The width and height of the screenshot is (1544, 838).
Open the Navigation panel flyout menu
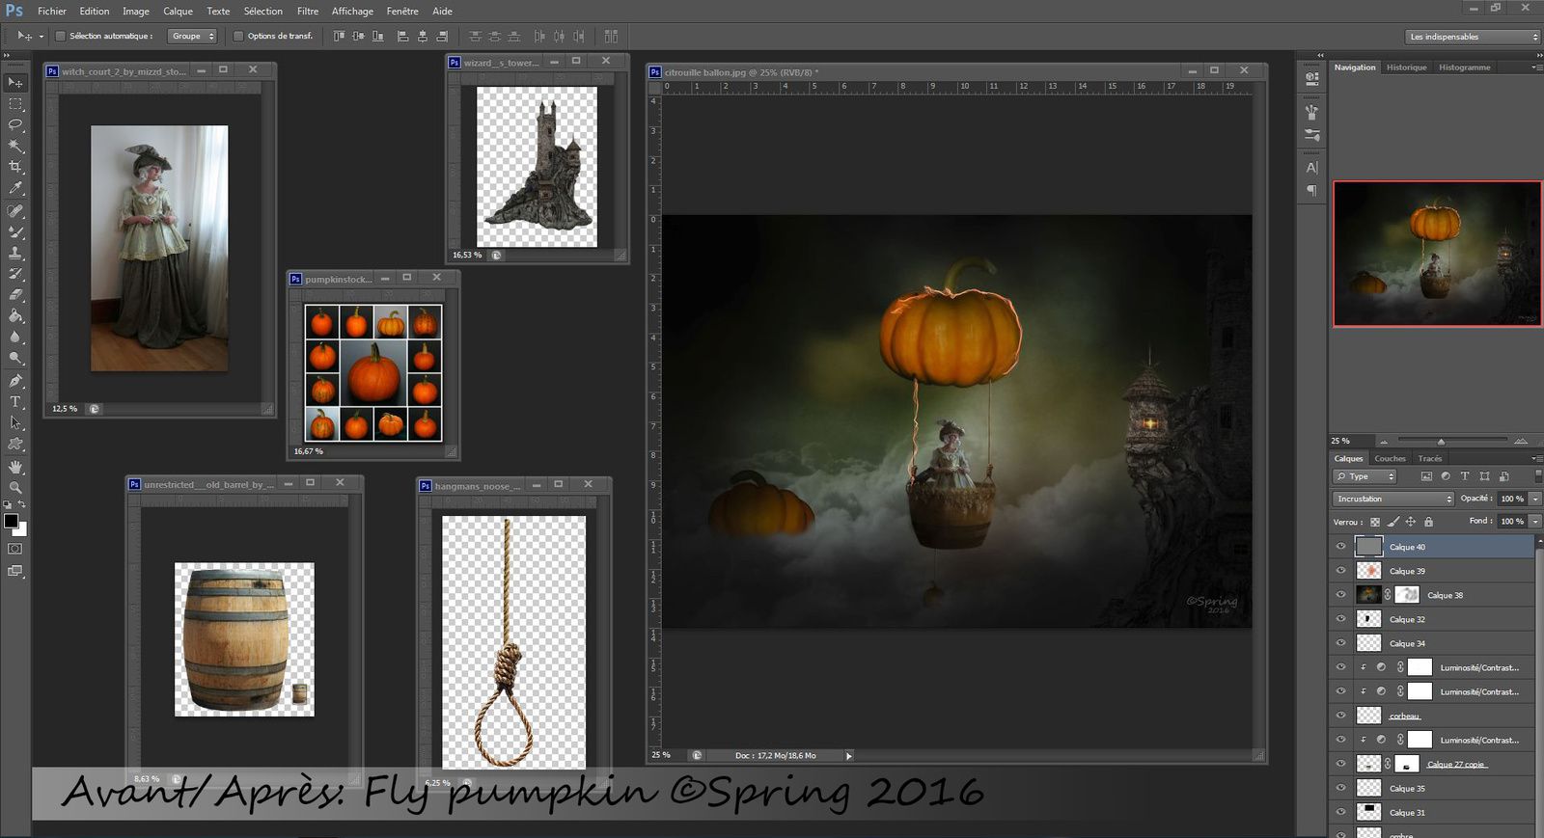[1536, 68]
